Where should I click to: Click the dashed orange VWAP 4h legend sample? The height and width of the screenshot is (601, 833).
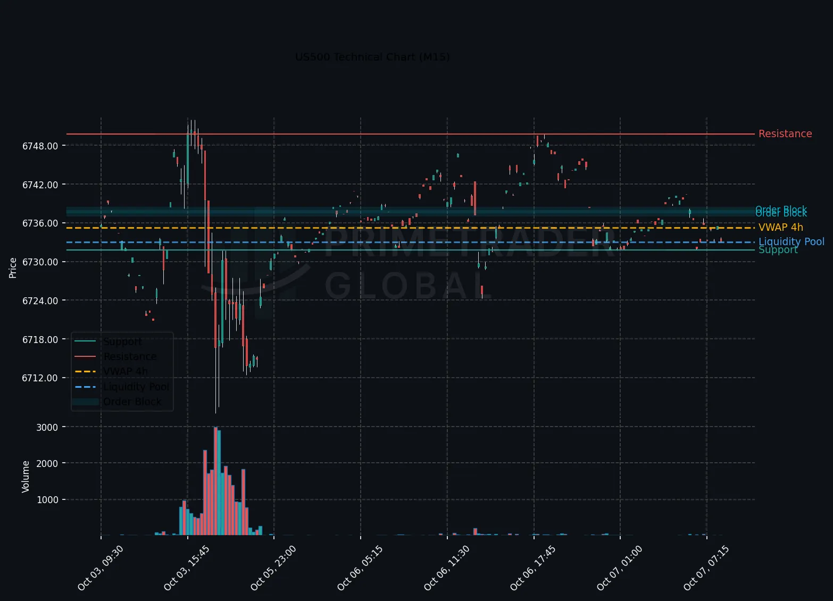click(x=85, y=371)
